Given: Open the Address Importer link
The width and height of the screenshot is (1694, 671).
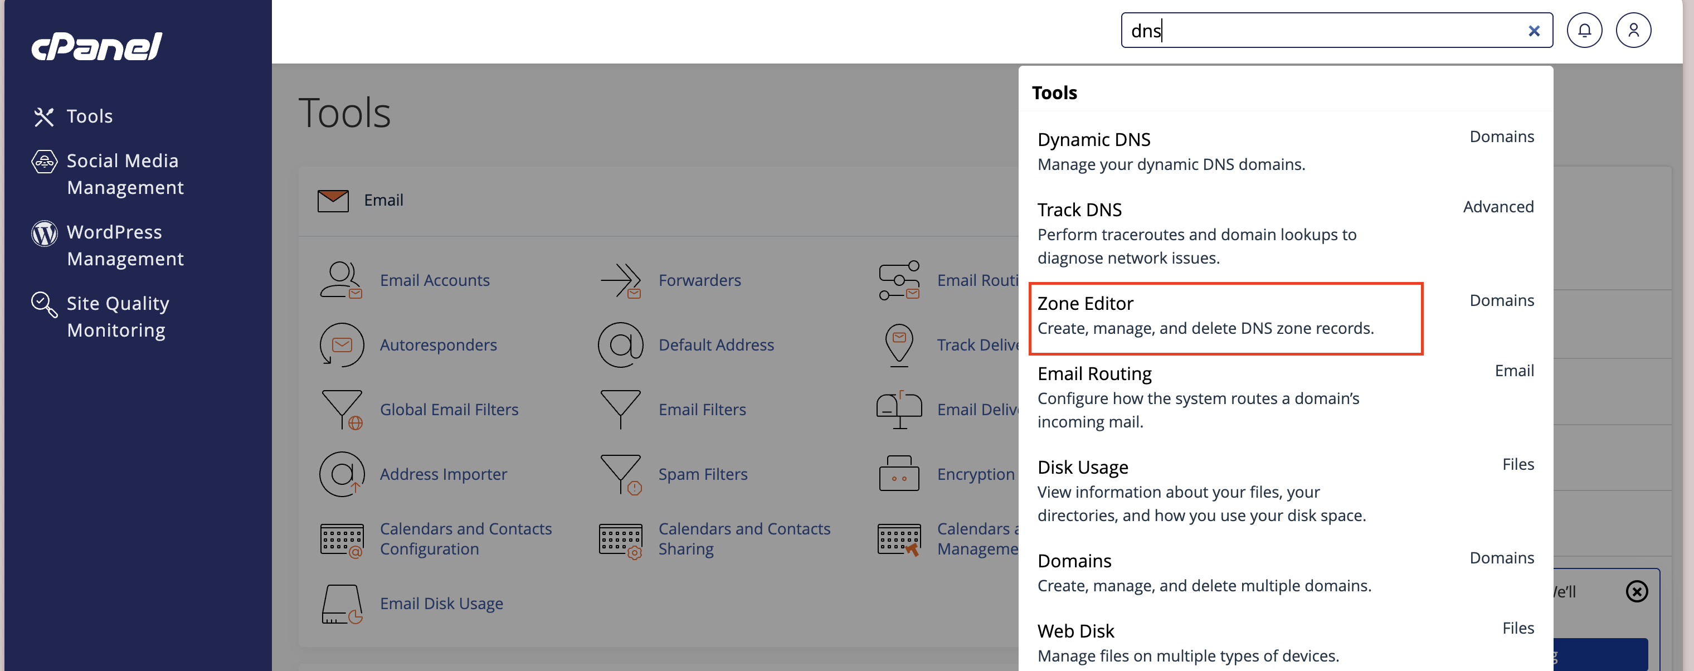Looking at the screenshot, I should pyautogui.click(x=443, y=474).
